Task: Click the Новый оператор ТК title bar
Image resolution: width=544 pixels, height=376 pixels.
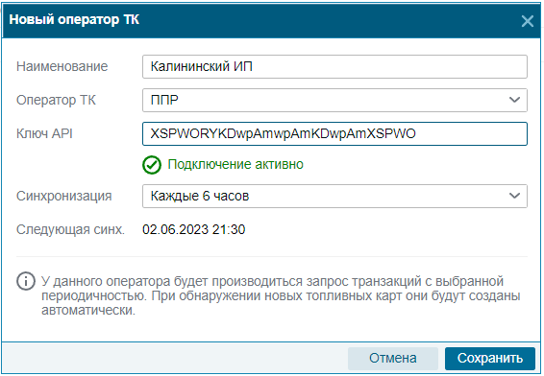Action: pyautogui.click(x=272, y=20)
